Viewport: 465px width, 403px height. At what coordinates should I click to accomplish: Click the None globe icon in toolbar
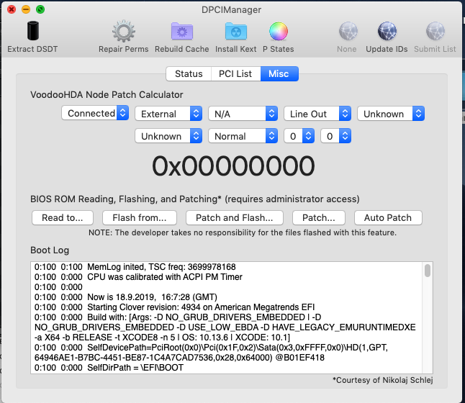[346, 32]
